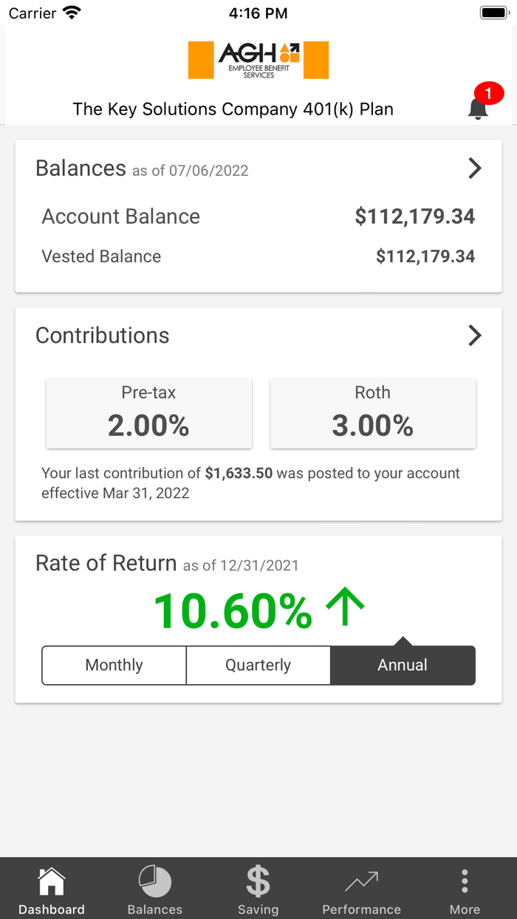Select the Balances pie chart icon
The image size is (517, 919).
pyautogui.click(x=154, y=881)
